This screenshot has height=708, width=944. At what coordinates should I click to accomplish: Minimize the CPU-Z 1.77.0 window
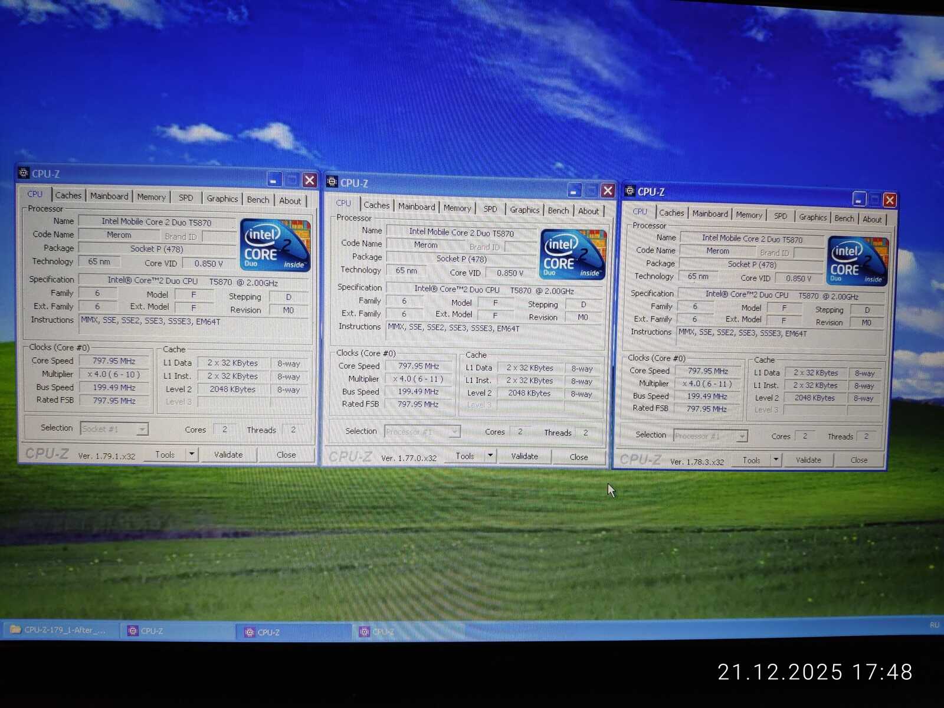[x=574, y=190]
